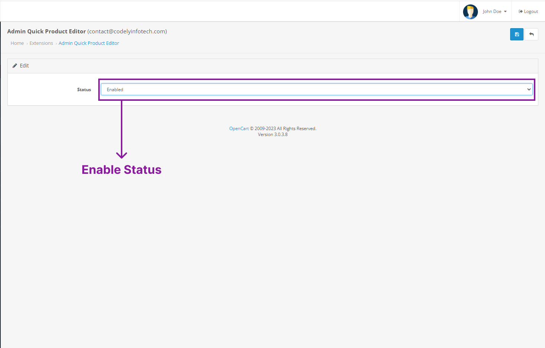
Task: Click the Edit panel heading text
Action: tap(24, 66)
